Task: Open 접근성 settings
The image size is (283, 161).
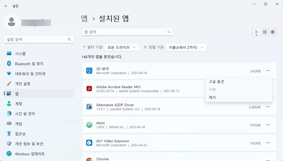Action: (39, 134)
